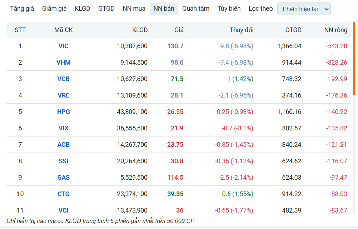Open the Quan tâm tab

tap(196, 9)
